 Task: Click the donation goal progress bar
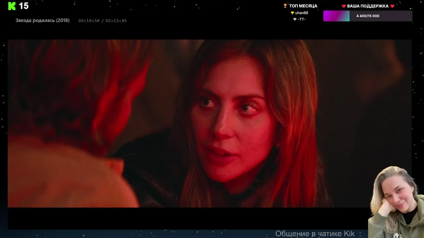click(x=368, y=16)
